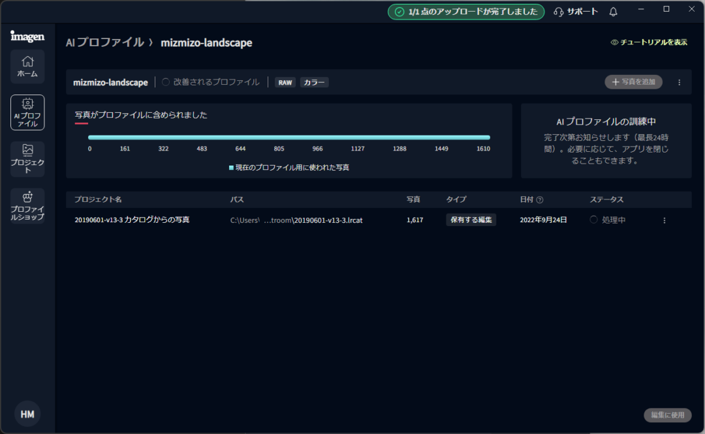Click the help icon beside 日付
705x434 pixels.
pos(540,200)
